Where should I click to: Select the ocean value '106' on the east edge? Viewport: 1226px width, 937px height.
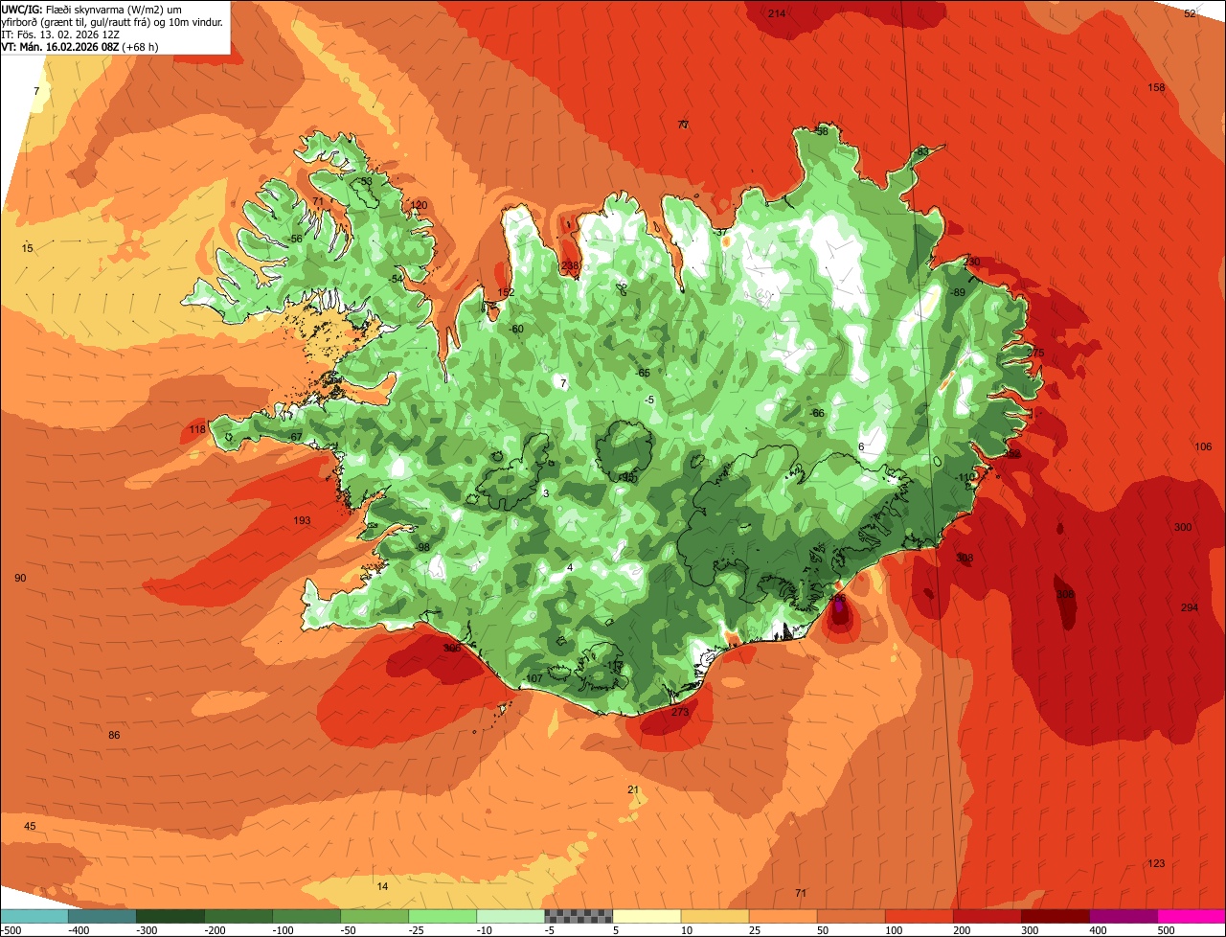1203,447
